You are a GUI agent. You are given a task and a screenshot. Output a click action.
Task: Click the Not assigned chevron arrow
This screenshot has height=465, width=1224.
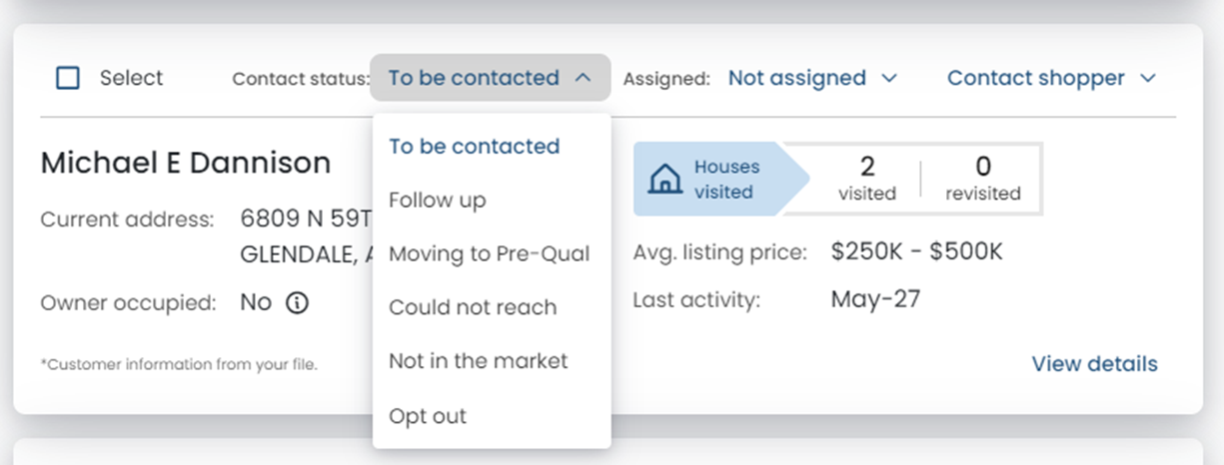point(889,78)
